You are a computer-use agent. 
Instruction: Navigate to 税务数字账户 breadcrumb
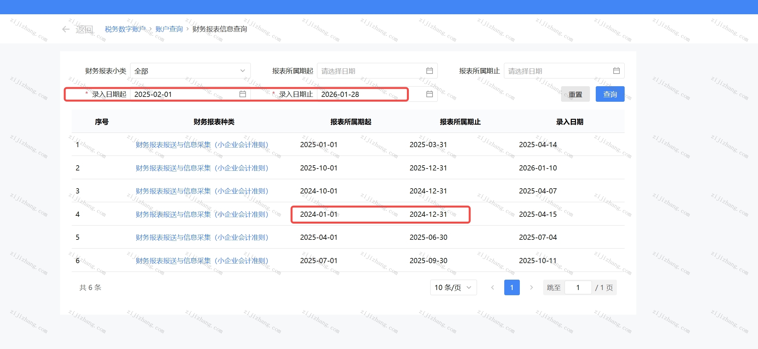click(125, 29)
